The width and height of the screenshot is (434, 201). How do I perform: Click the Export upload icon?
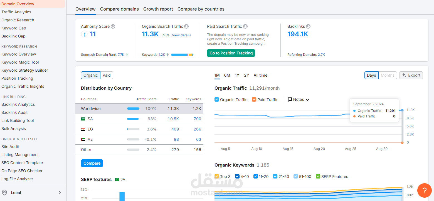404,75
